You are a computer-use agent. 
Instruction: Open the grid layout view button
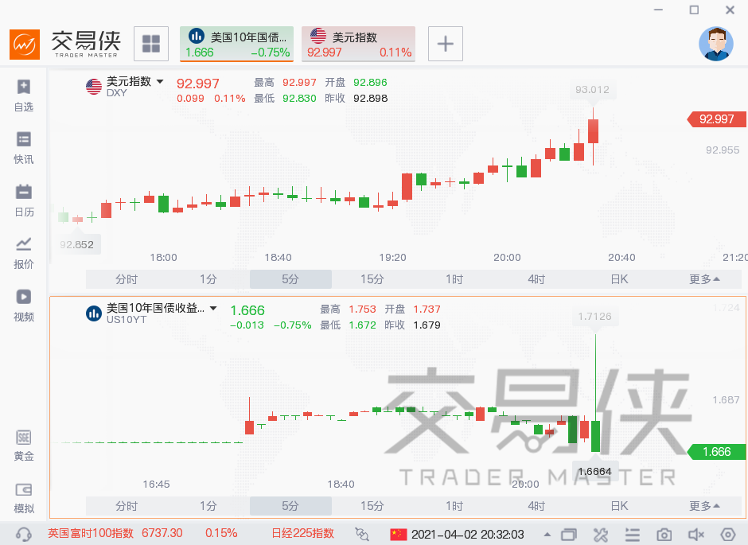tap(151, 44)
